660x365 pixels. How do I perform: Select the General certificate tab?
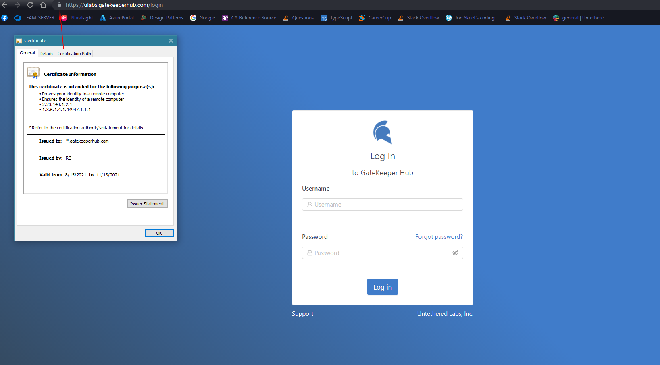click(27, 53)
